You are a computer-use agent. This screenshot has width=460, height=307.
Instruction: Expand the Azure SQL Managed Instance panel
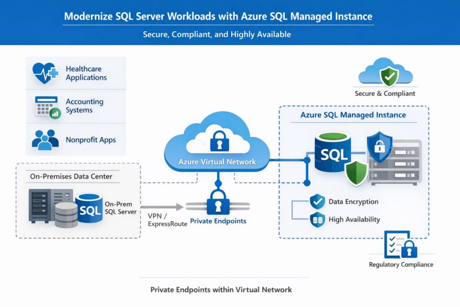pyautogui.click(x=354, y=115)
